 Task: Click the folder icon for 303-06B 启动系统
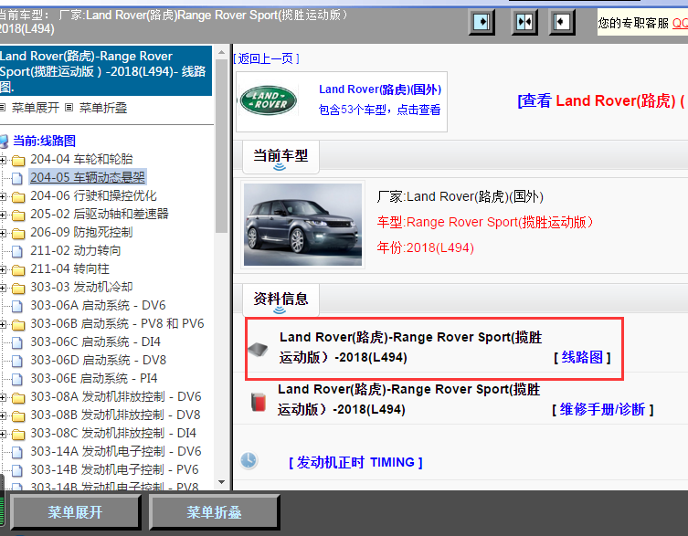18,325
